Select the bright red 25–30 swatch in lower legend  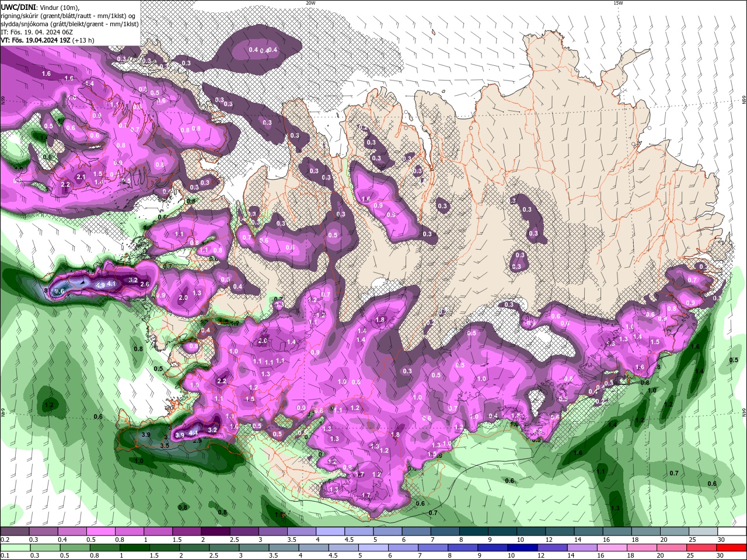[732, 547]
